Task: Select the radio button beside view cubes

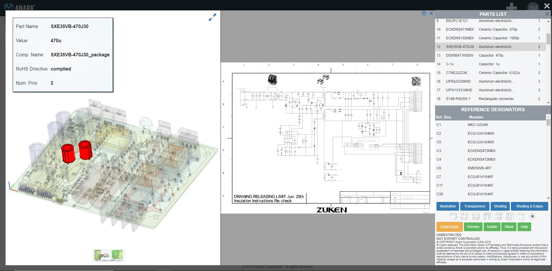Action: [532, 216]
